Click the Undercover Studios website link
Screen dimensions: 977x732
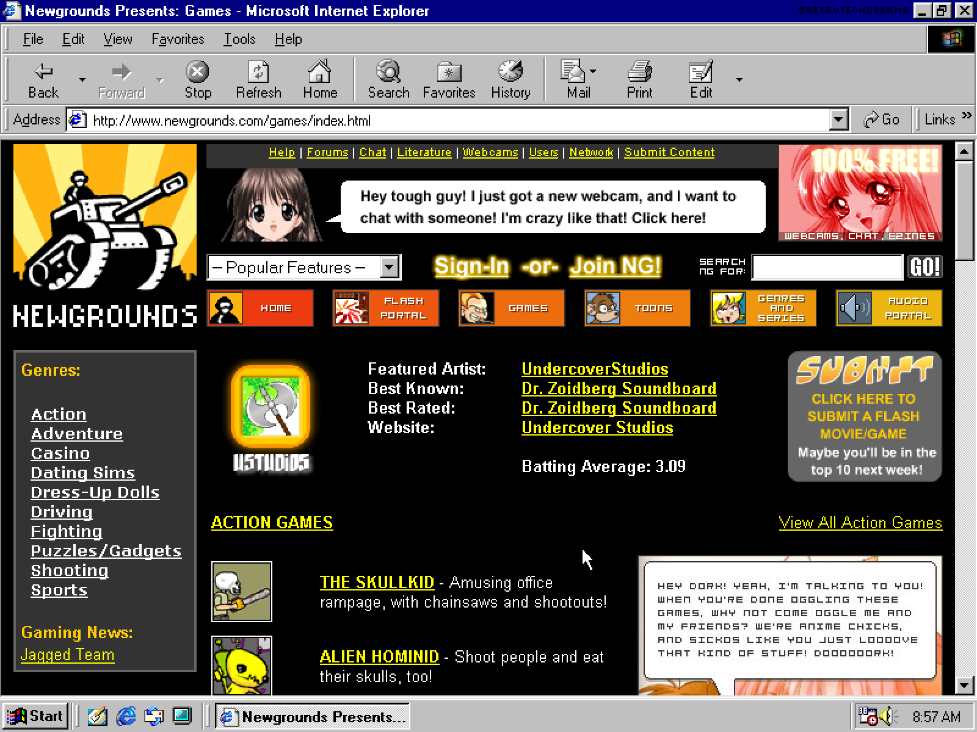597,428
